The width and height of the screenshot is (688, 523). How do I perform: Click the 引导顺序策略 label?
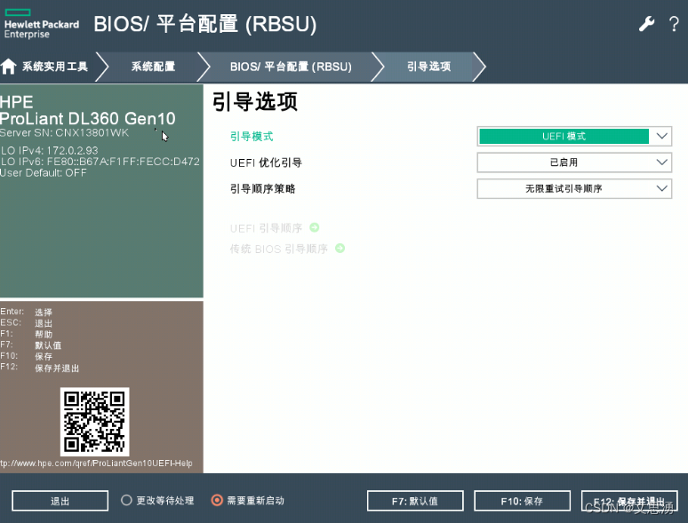[262, 188]
